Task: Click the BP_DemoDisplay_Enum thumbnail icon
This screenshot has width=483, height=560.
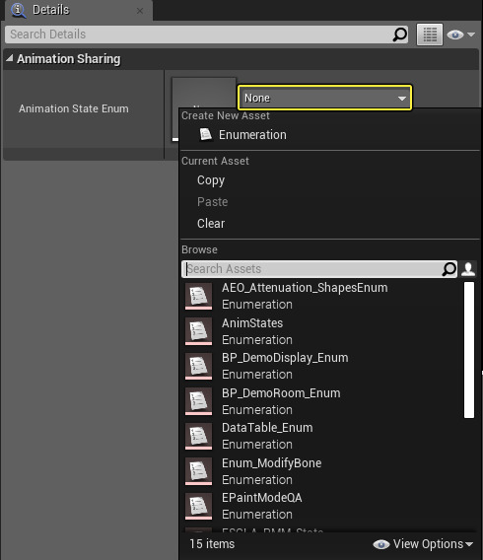Action: pos(198,366)
